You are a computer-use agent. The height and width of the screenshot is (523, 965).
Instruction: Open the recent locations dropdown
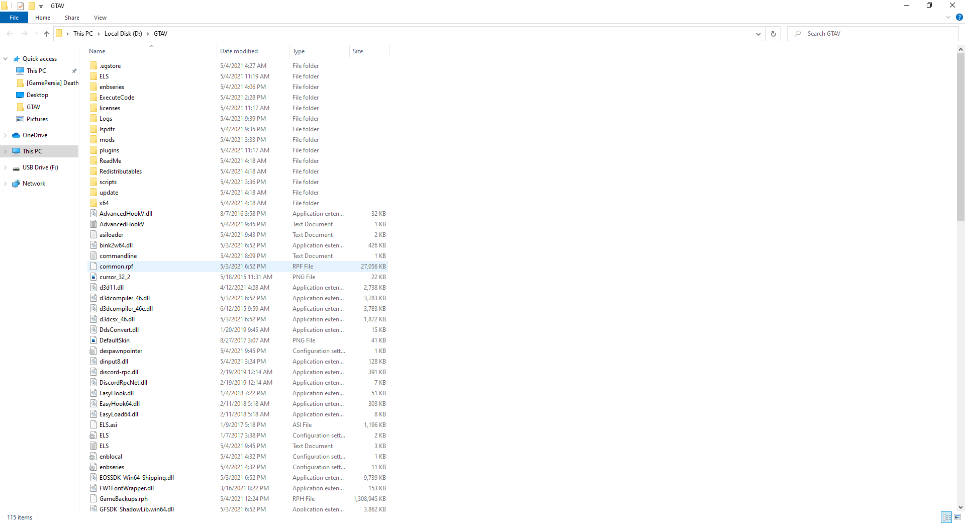36,34
